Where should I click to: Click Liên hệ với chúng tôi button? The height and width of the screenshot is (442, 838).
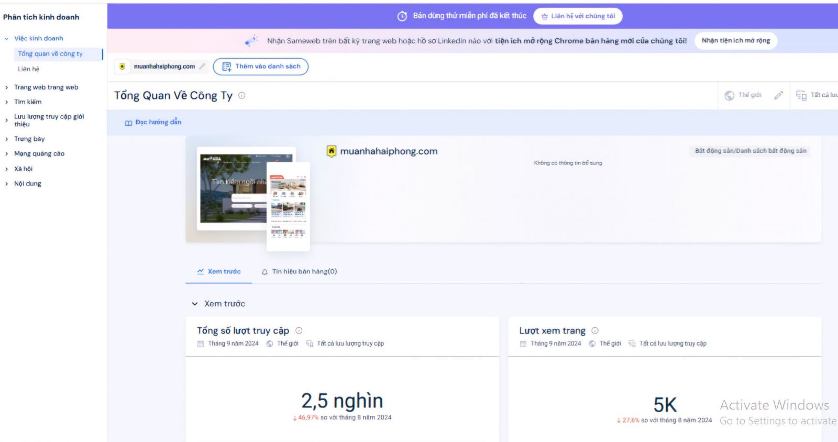pos(578,16)
